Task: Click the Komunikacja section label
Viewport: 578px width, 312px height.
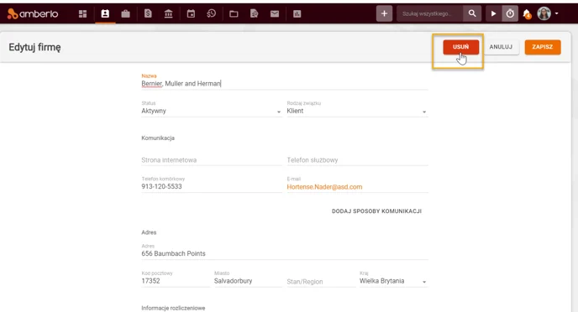Action: click(158, 138)
